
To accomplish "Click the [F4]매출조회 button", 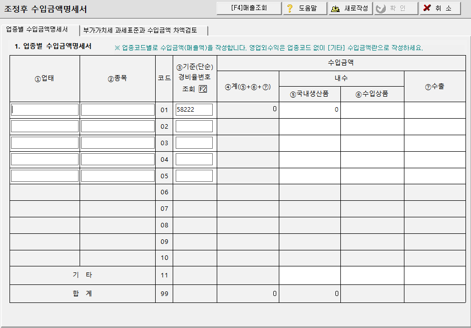I will 249,8.
